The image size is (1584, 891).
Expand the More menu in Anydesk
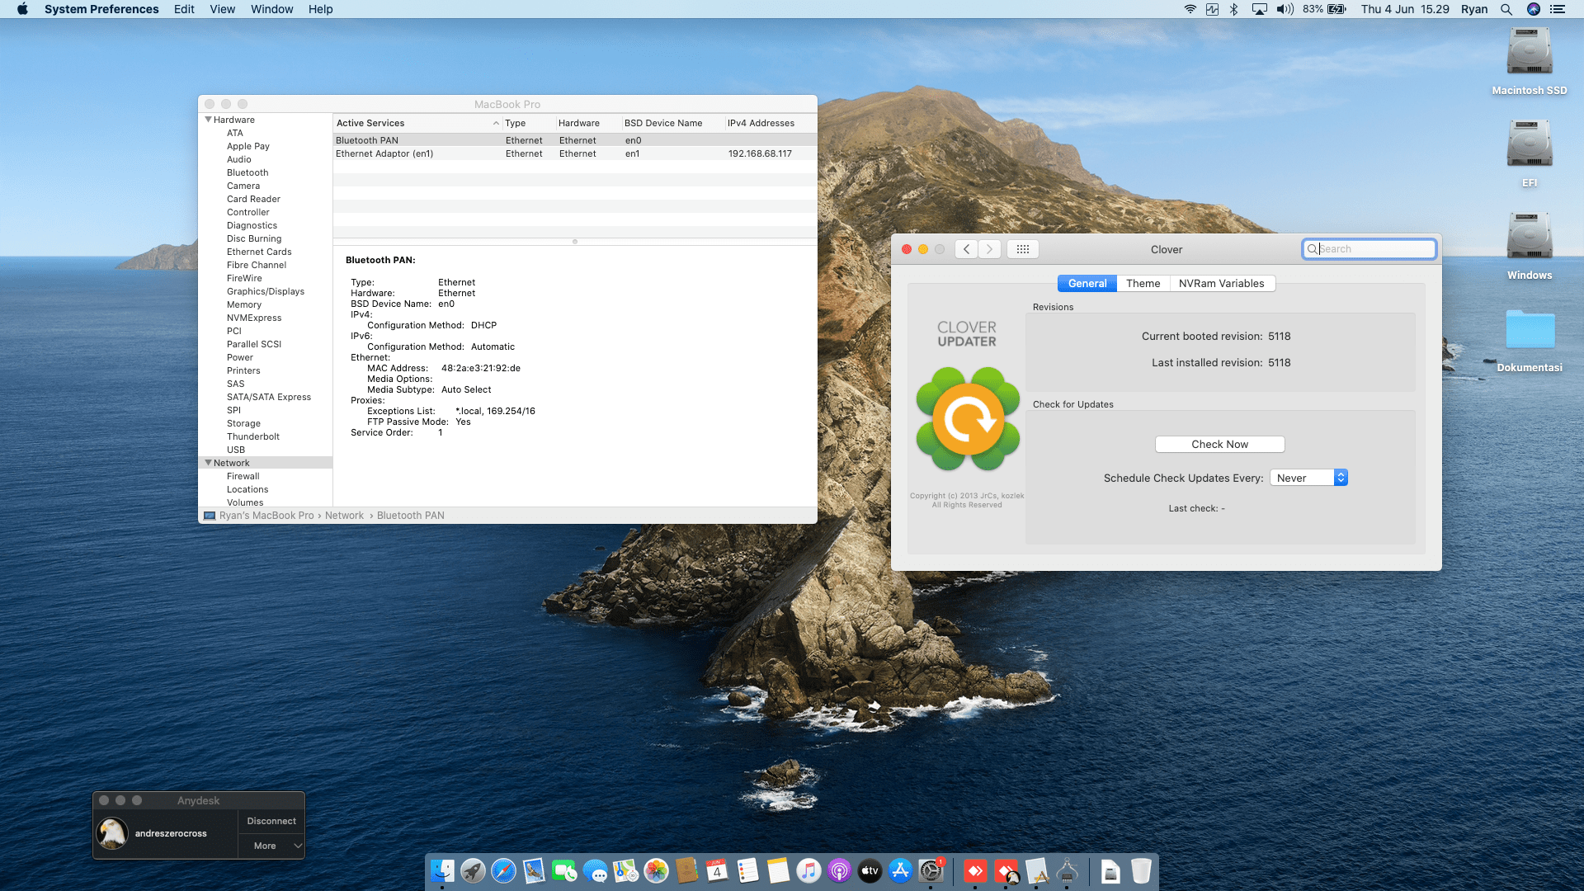[x=271, y=846]
